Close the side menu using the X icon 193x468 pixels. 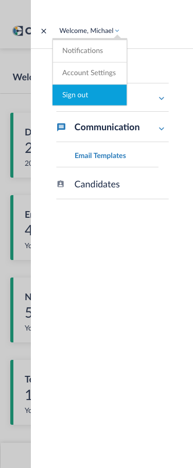pos(44,31)
